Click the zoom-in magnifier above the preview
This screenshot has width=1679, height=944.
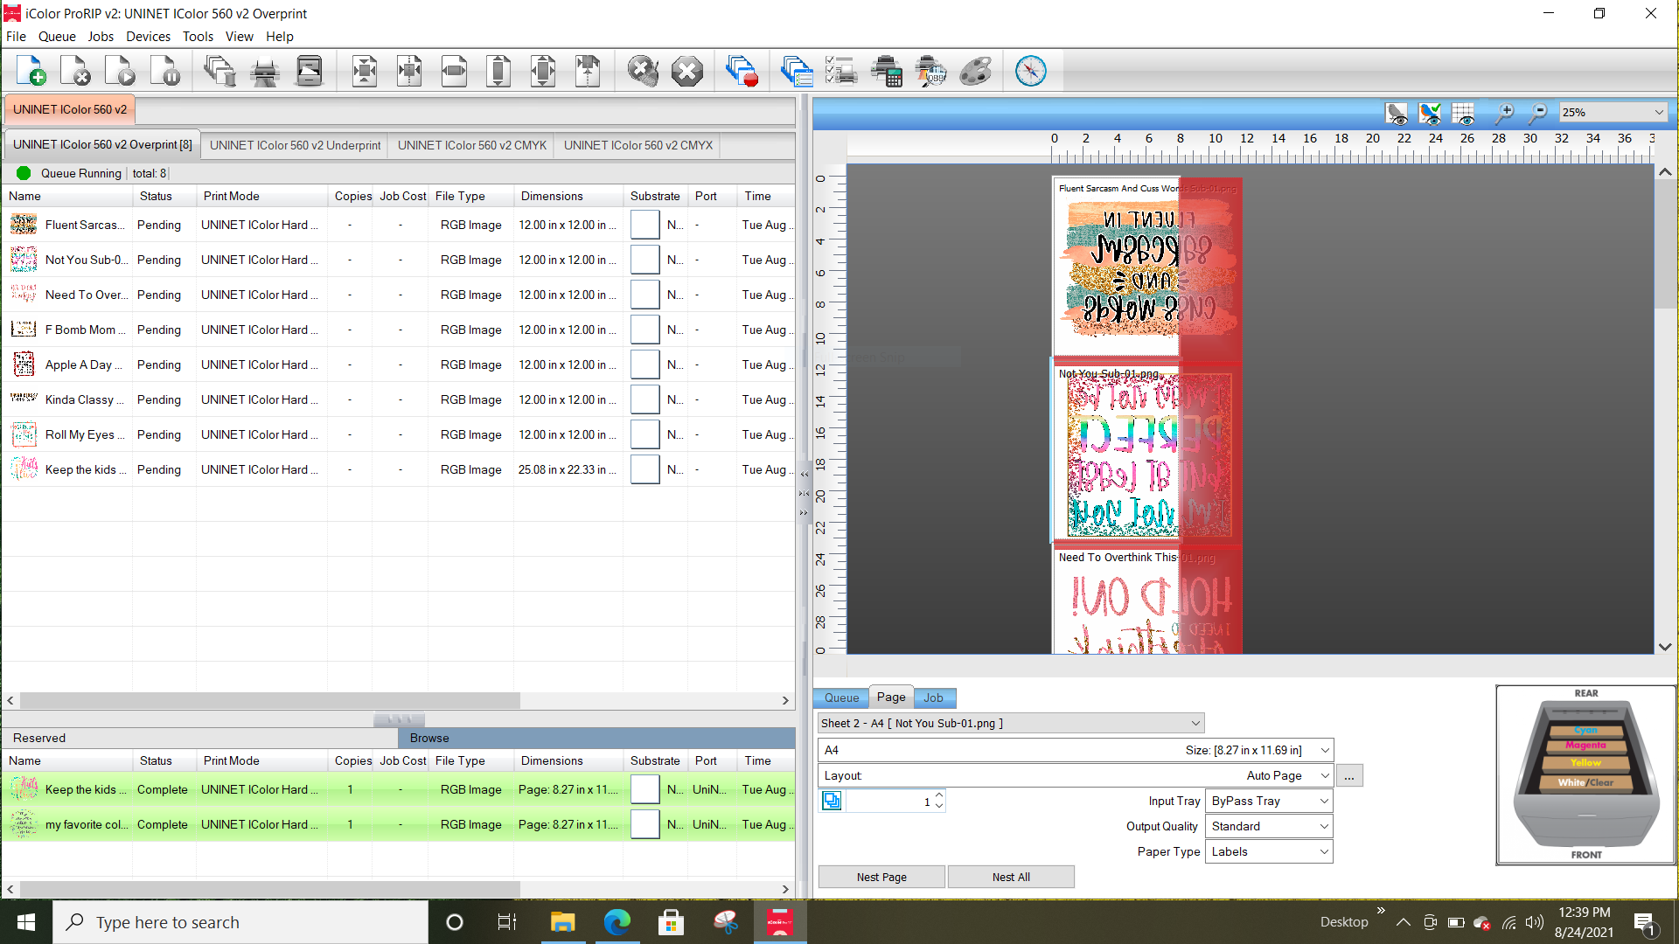1505,114
